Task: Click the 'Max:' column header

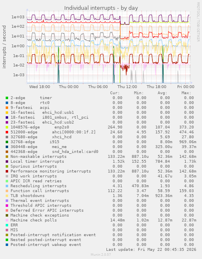Action: click(187, 93)
